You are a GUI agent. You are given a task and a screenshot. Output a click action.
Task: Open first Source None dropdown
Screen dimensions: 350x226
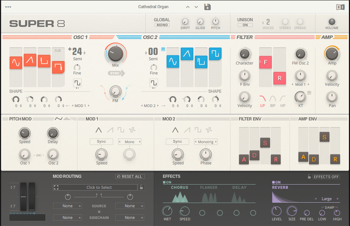[68, 206]
